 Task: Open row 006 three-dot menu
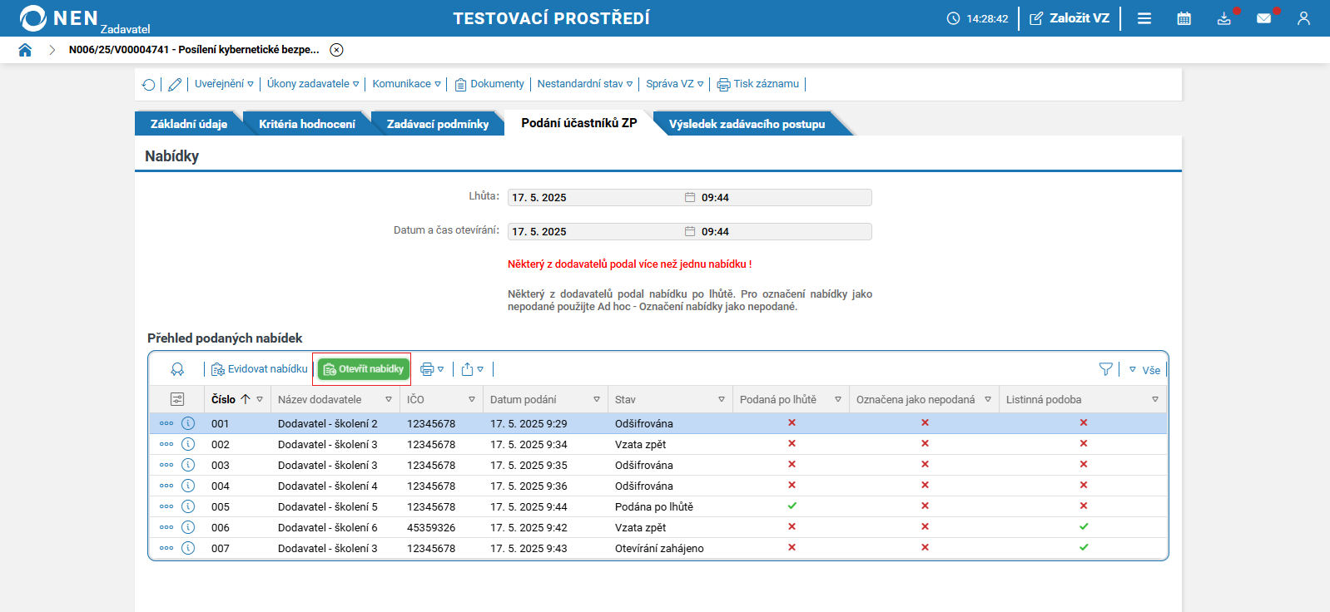pyautogui.click(x=166, y=527)
